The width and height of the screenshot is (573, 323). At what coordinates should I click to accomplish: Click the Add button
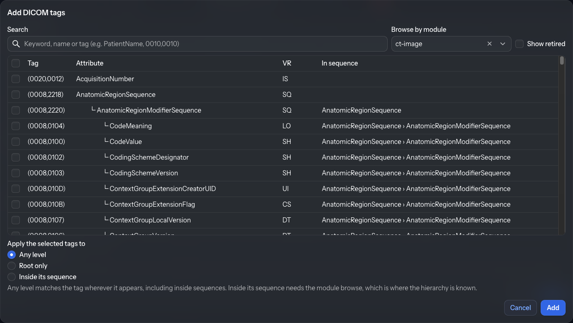[553, 308]
